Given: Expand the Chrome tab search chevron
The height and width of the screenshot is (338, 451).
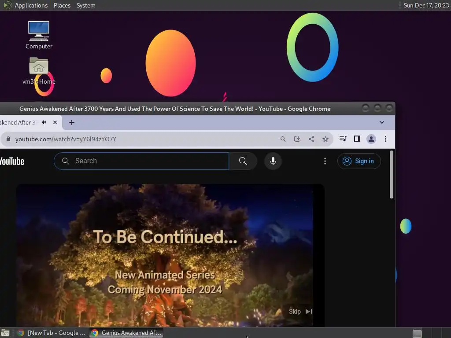Looking at the screenshot, I should 382,122.
